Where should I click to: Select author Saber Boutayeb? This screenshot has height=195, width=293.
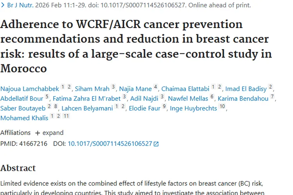(23, 108)
